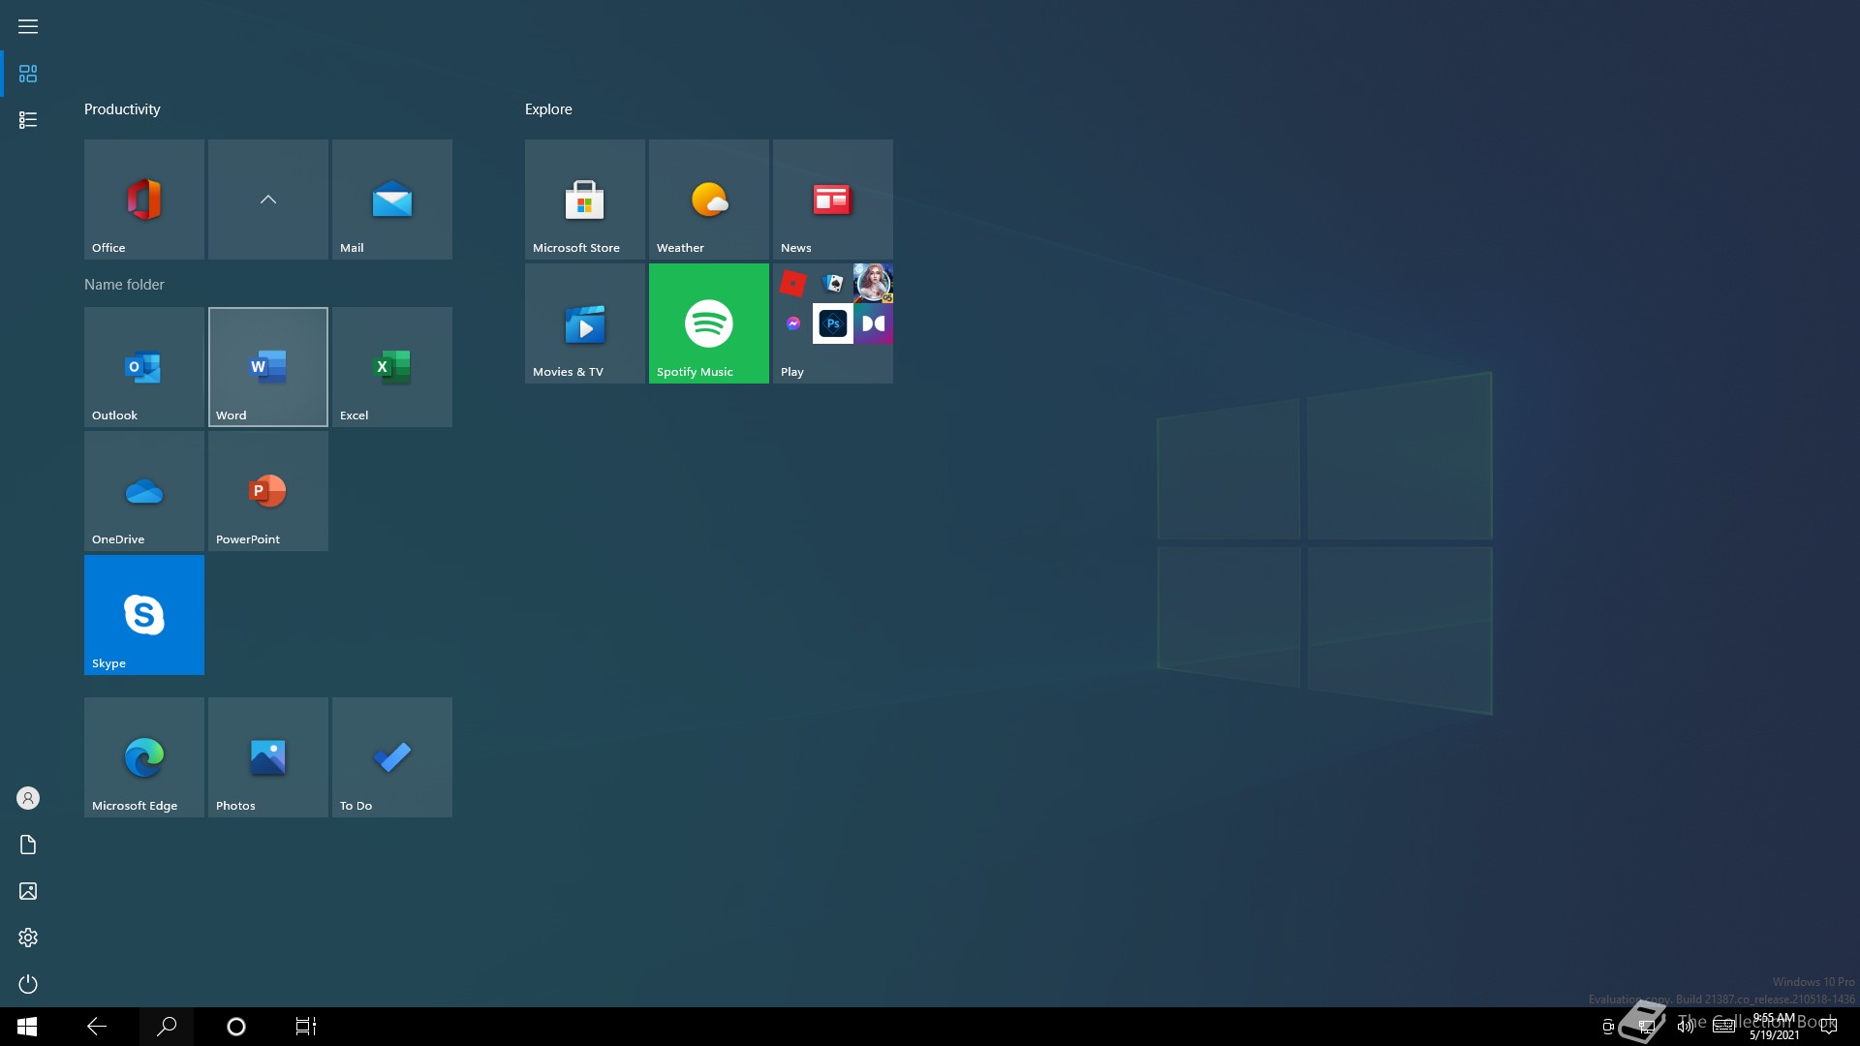Open the To Do tile
Screen dimensions: 1860x1046
pos(392,757)
